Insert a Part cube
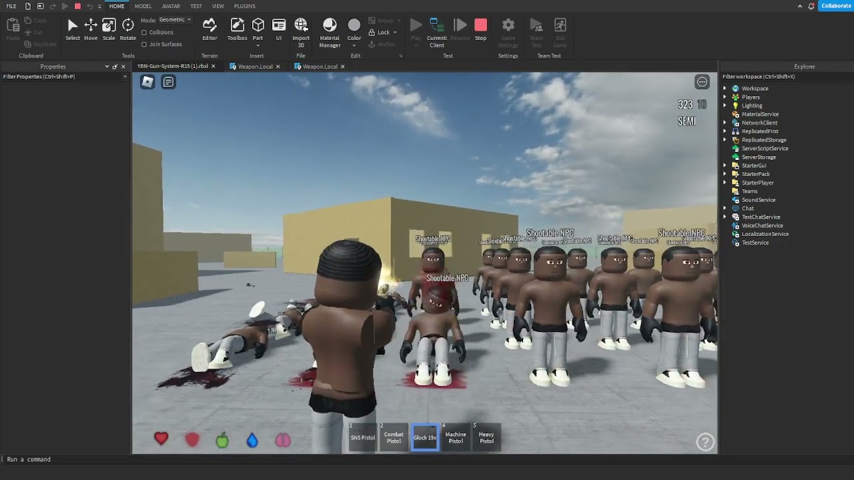This screenshot has width=854, height=480. click(x=258, y=25)
